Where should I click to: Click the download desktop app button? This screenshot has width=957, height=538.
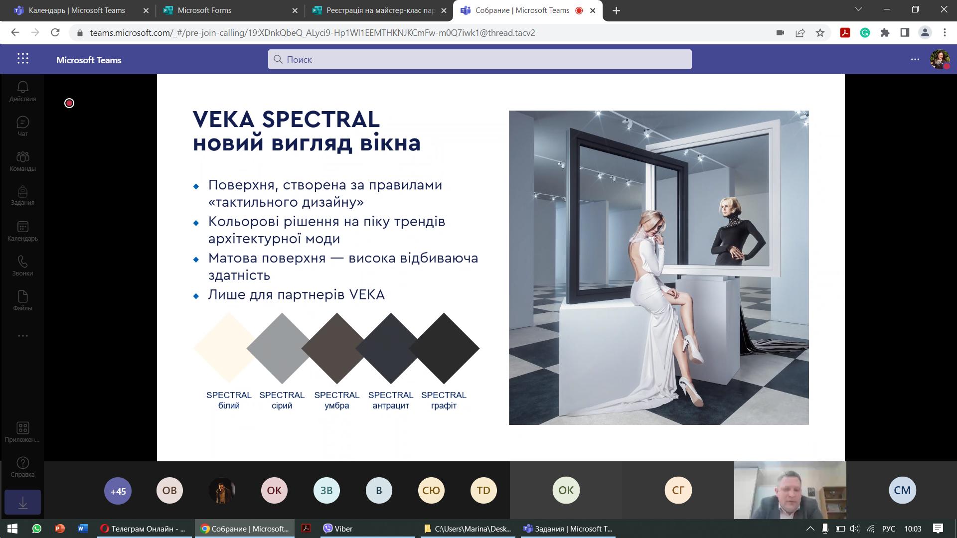pos(22,502)
